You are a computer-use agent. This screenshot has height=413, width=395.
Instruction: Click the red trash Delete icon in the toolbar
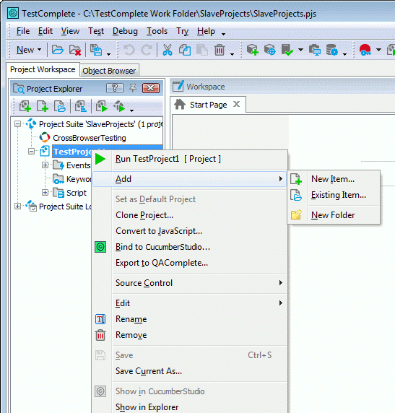pos(220,50)
